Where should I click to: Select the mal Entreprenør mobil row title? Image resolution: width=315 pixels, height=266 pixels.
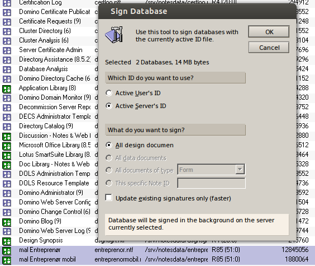point(47,259)
